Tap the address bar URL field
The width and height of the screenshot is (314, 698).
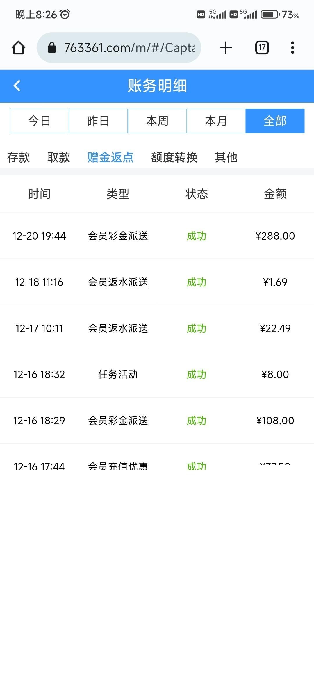[129, 48]
